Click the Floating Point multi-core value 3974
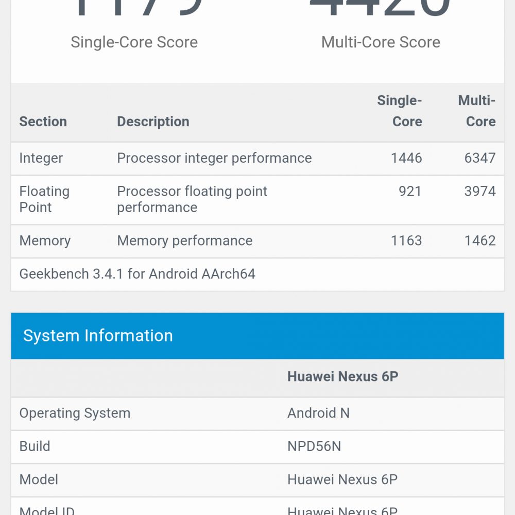The height and width of the screenshot is (515, 515). click(480, 191)
